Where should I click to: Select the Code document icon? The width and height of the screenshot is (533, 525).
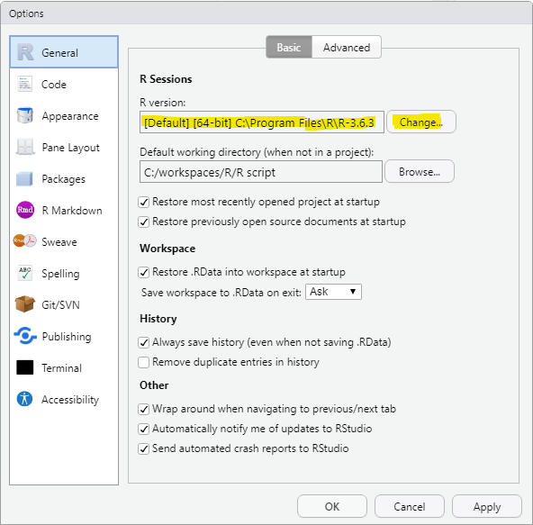(25, 84)
